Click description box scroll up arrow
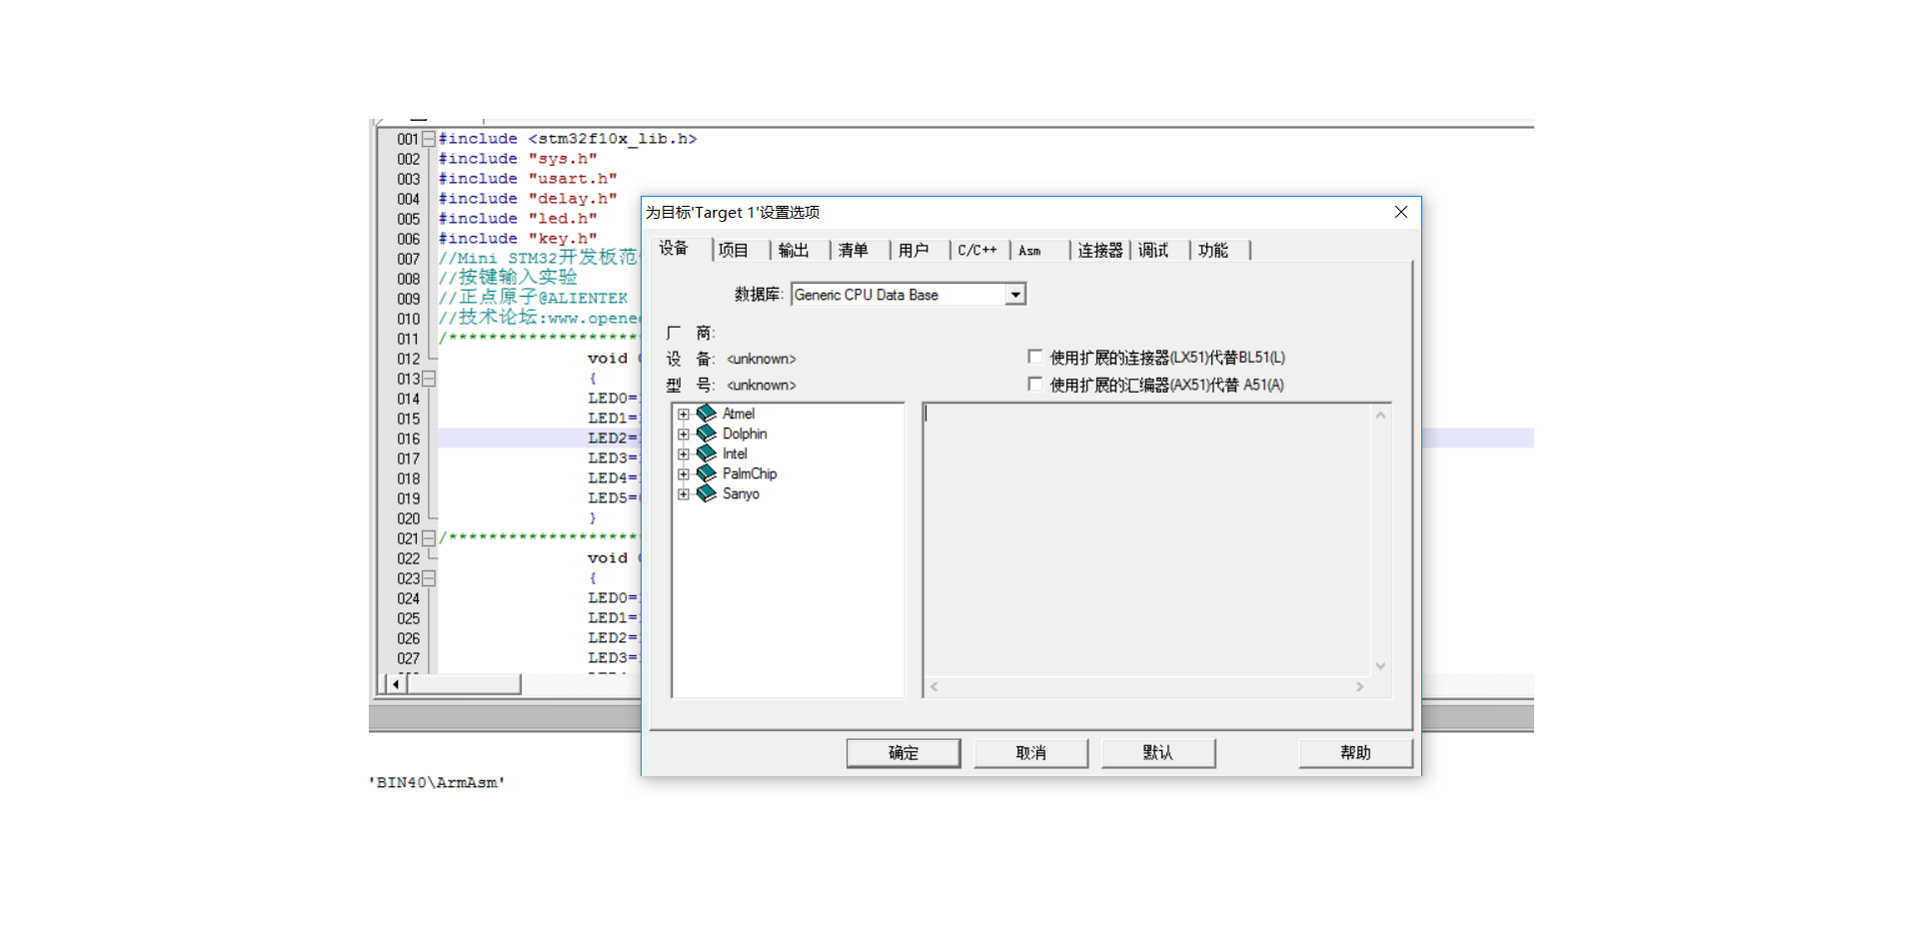This screenshot has height=926, width=1913. tap(1380, 415)
